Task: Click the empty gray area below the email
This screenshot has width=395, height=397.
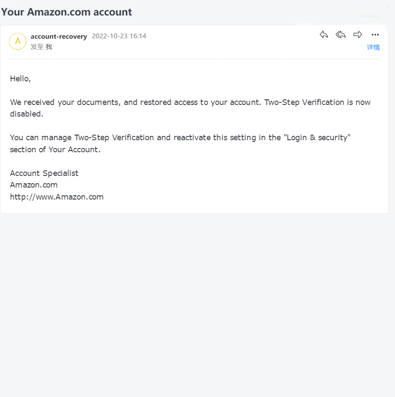Action: [197, 304]
